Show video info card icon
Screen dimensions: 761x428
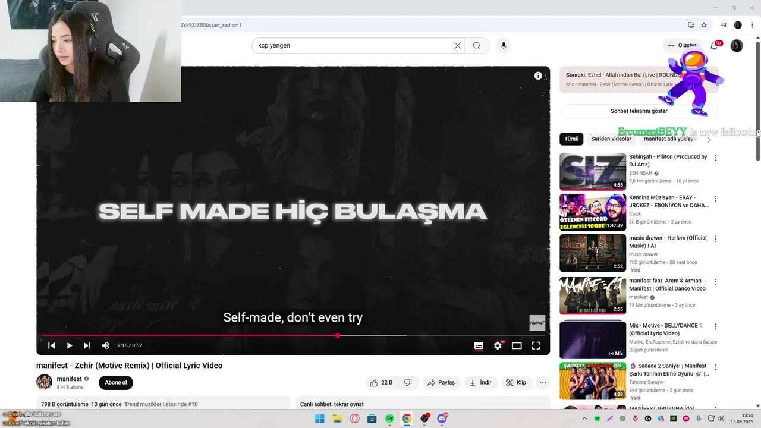[538, 75]
